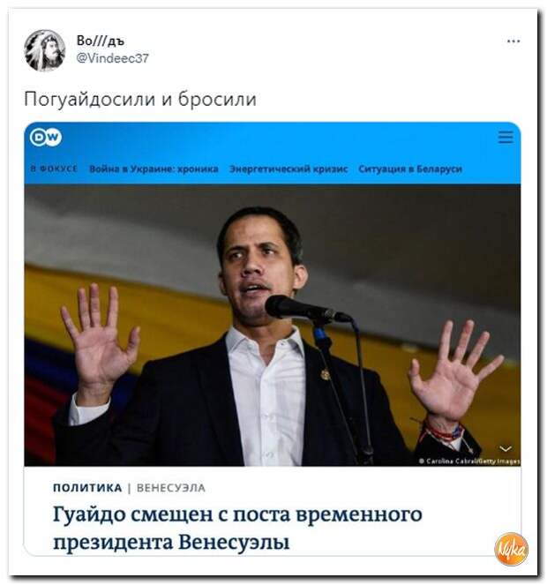Select the ПОЛИТИКА category link

[x=87, y=488]
